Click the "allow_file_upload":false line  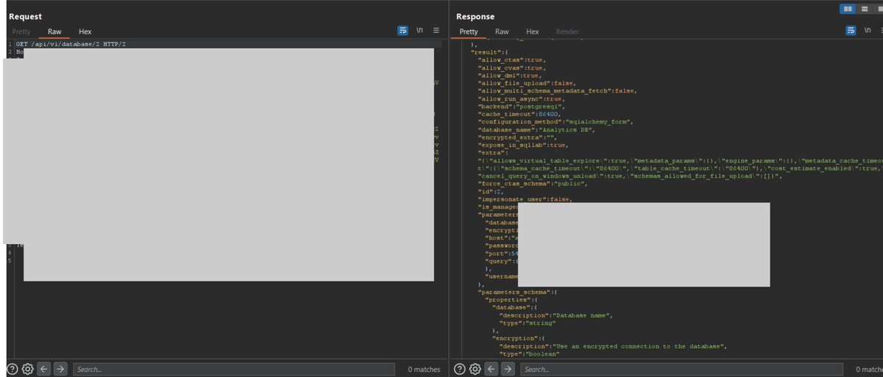(x=527, y=83)
